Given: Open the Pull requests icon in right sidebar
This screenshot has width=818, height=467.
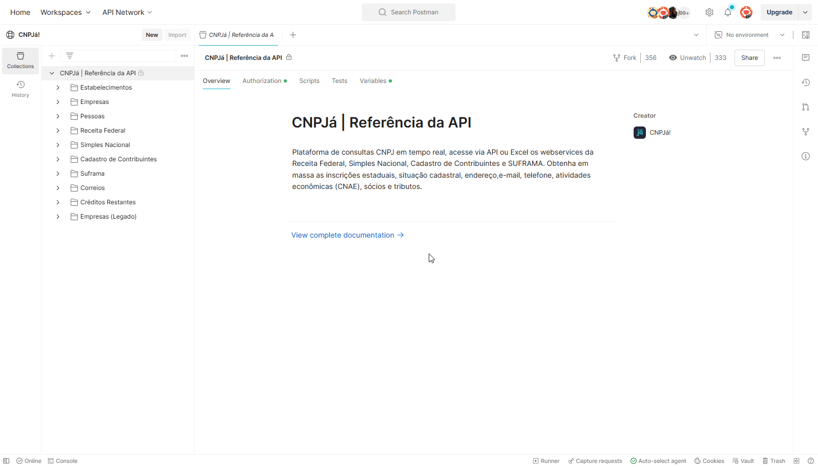Looking at the screenshot, I should (x=806, y=107).
